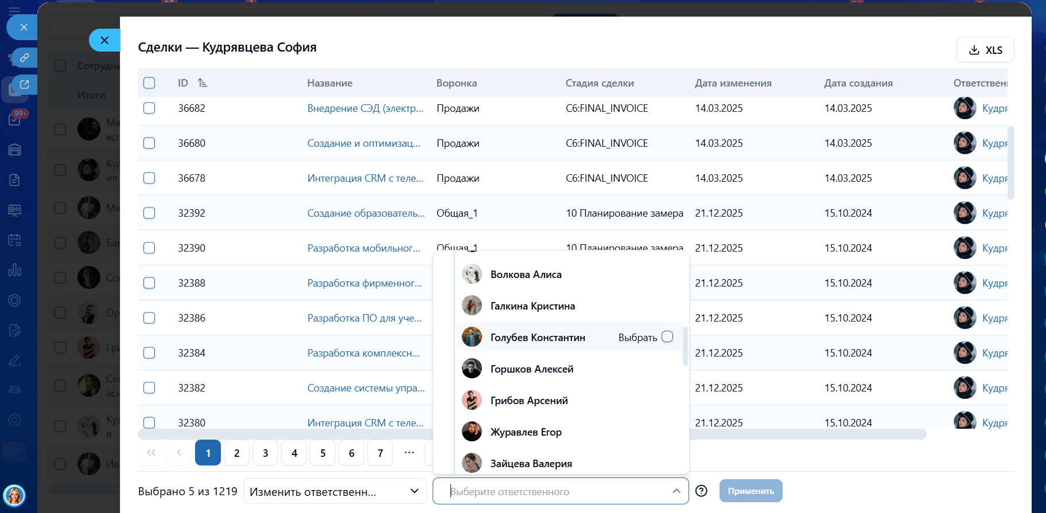Open the bar chart analytics icon in the sidebar
The image size is (1046, 513).
tap(15, 270)
